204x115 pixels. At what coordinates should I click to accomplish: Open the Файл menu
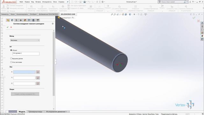(21, 2)
